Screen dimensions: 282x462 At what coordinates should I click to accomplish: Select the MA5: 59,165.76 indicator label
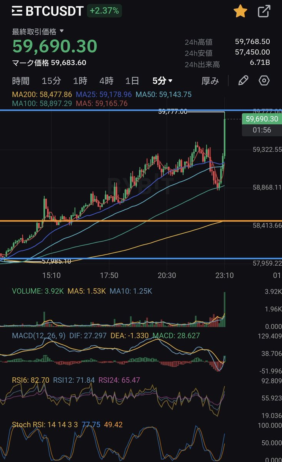coord(102,104)
